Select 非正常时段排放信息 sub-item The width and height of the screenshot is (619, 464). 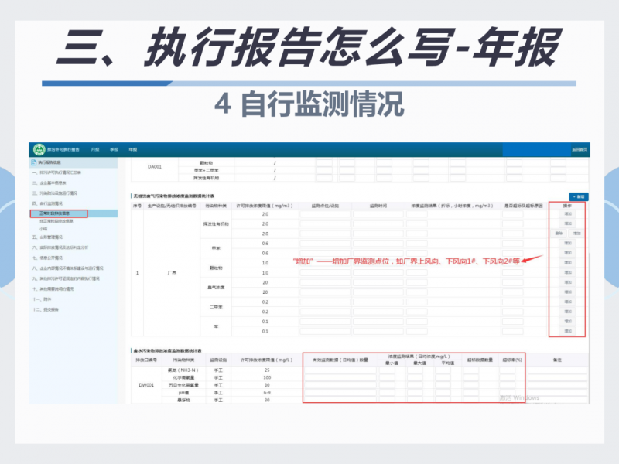(56, 221)
